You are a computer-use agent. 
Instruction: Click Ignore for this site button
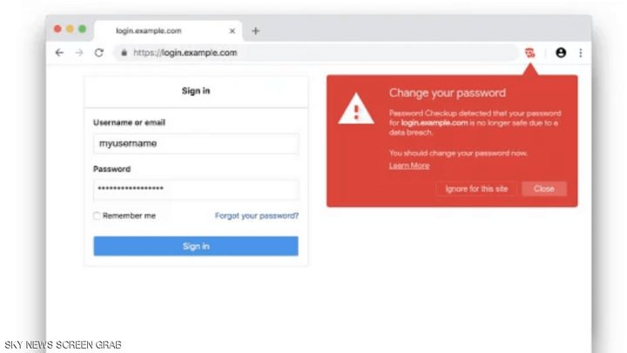pyautogui.click(x=476, y=189)
